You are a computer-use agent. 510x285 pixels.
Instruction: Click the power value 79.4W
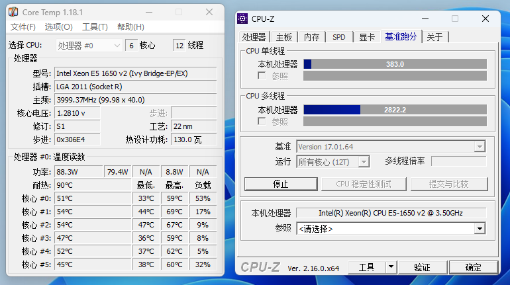tap(117, 172)
